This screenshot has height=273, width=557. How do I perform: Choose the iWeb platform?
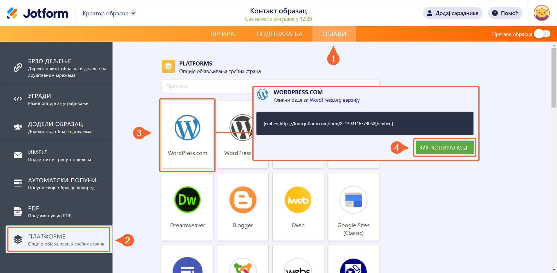point(298,207)
